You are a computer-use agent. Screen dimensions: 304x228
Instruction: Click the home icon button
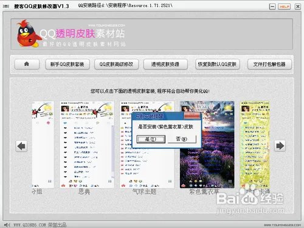(27, 64)
